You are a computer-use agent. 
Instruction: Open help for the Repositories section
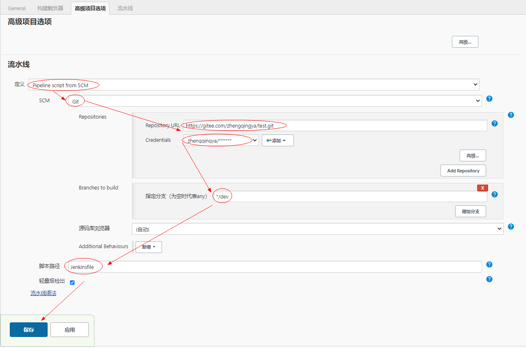511,115
